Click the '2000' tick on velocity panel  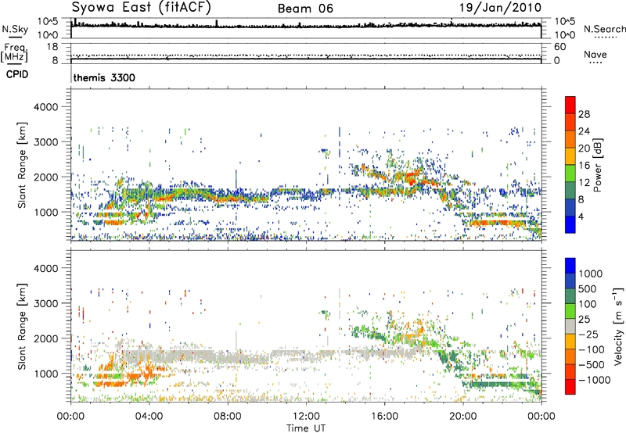[x=45, y=338]
